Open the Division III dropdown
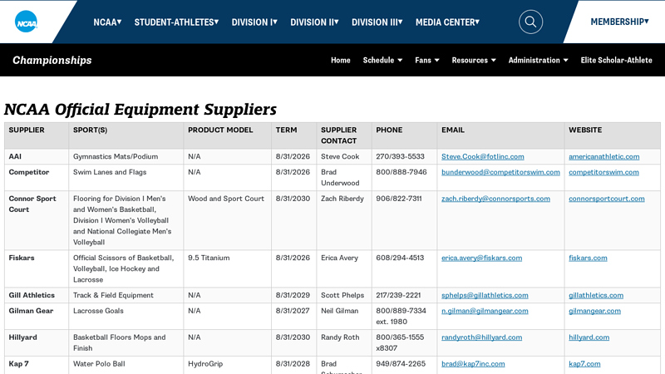Image resolution: width=665 pixels, height=374 pixels. point(377,22)
